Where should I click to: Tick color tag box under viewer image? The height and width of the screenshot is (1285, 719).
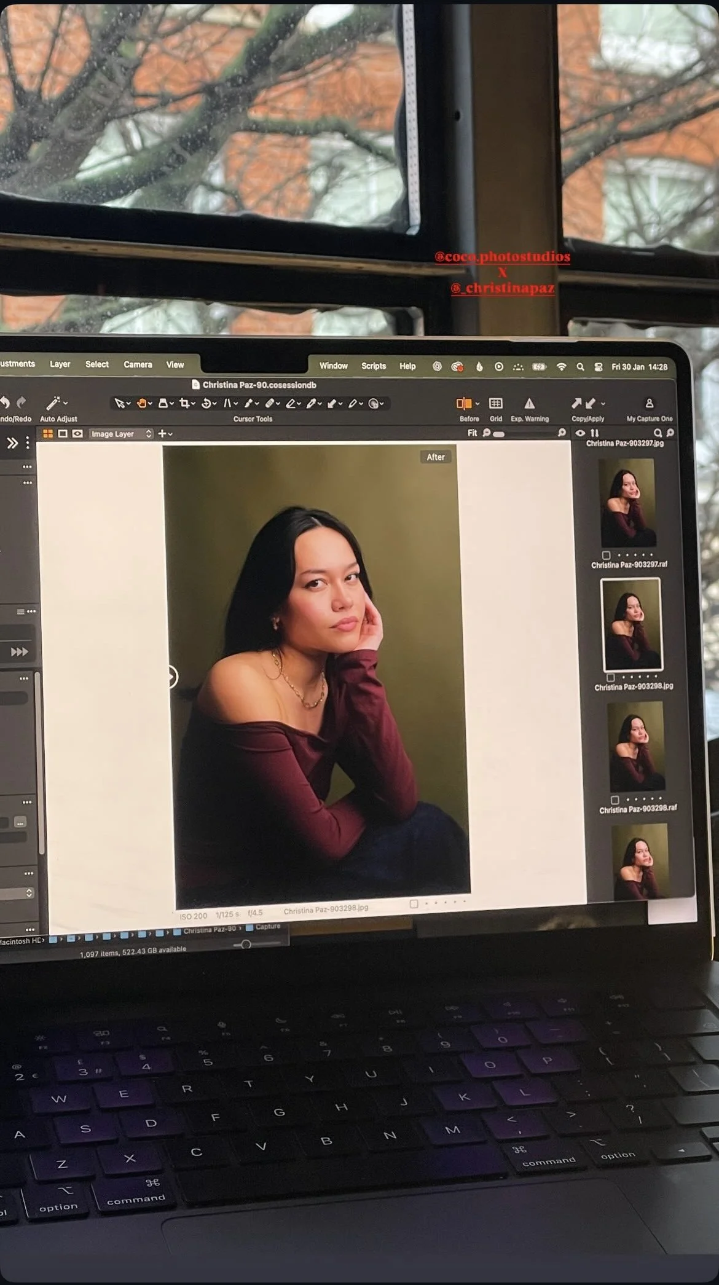tap(414, 903)
